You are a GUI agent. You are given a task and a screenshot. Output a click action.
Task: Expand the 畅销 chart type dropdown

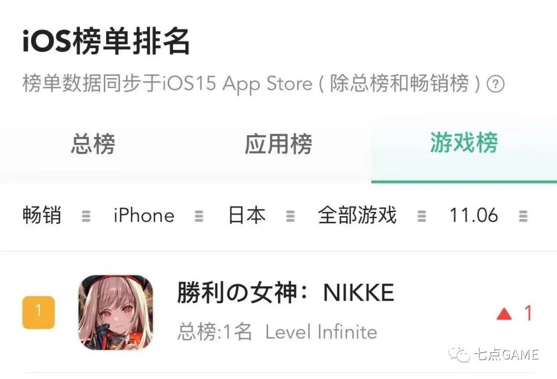coord(42,215)
